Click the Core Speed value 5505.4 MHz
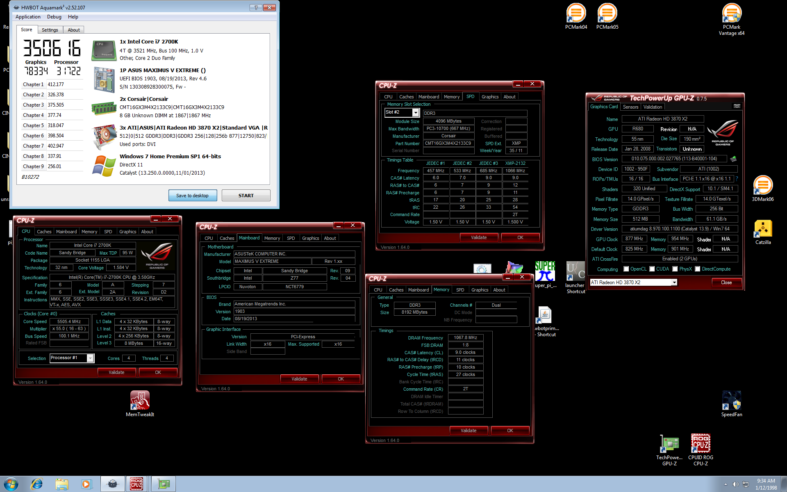This screenshot has height=492, width=787. [x=69, y=321]
